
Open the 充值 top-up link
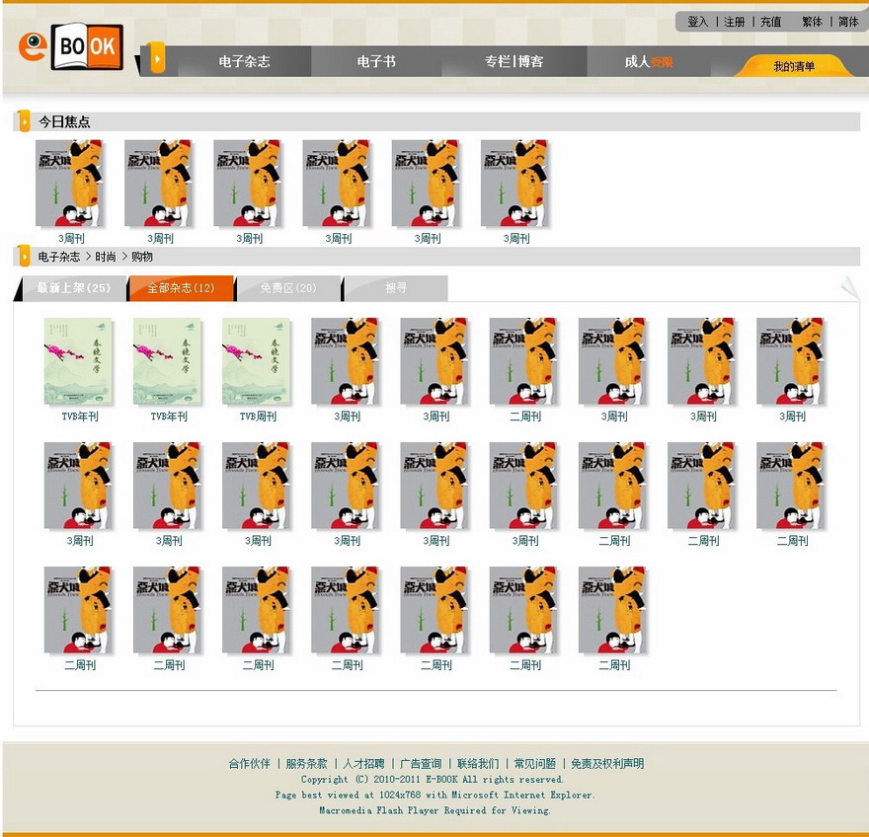[770, 22]
